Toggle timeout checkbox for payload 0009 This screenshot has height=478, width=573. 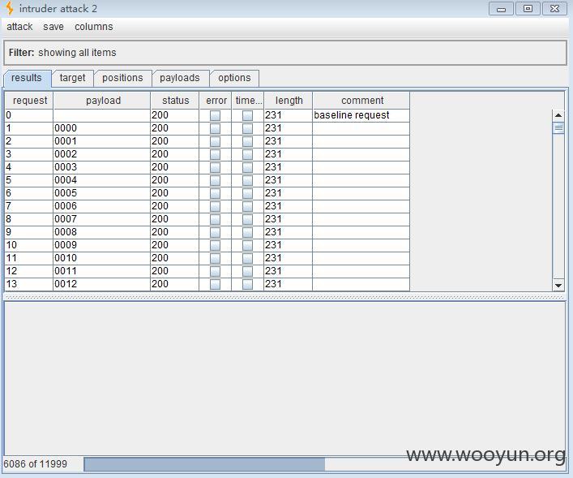click(247, 246)
